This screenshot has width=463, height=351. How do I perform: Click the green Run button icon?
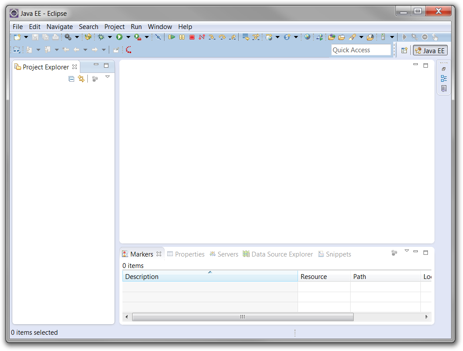pos(119,37)
